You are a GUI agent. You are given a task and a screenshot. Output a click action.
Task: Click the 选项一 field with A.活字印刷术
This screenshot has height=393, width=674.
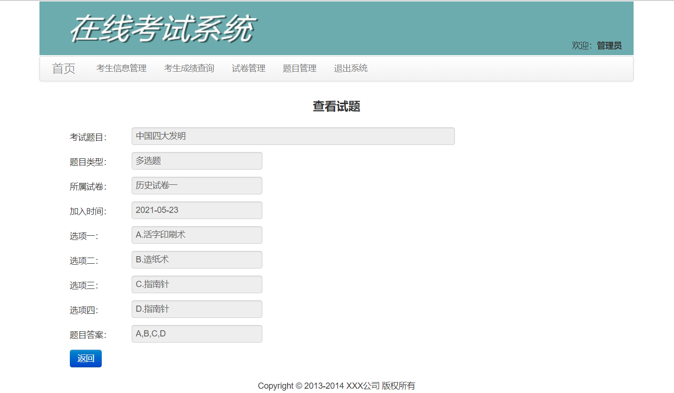coord(197,235)
